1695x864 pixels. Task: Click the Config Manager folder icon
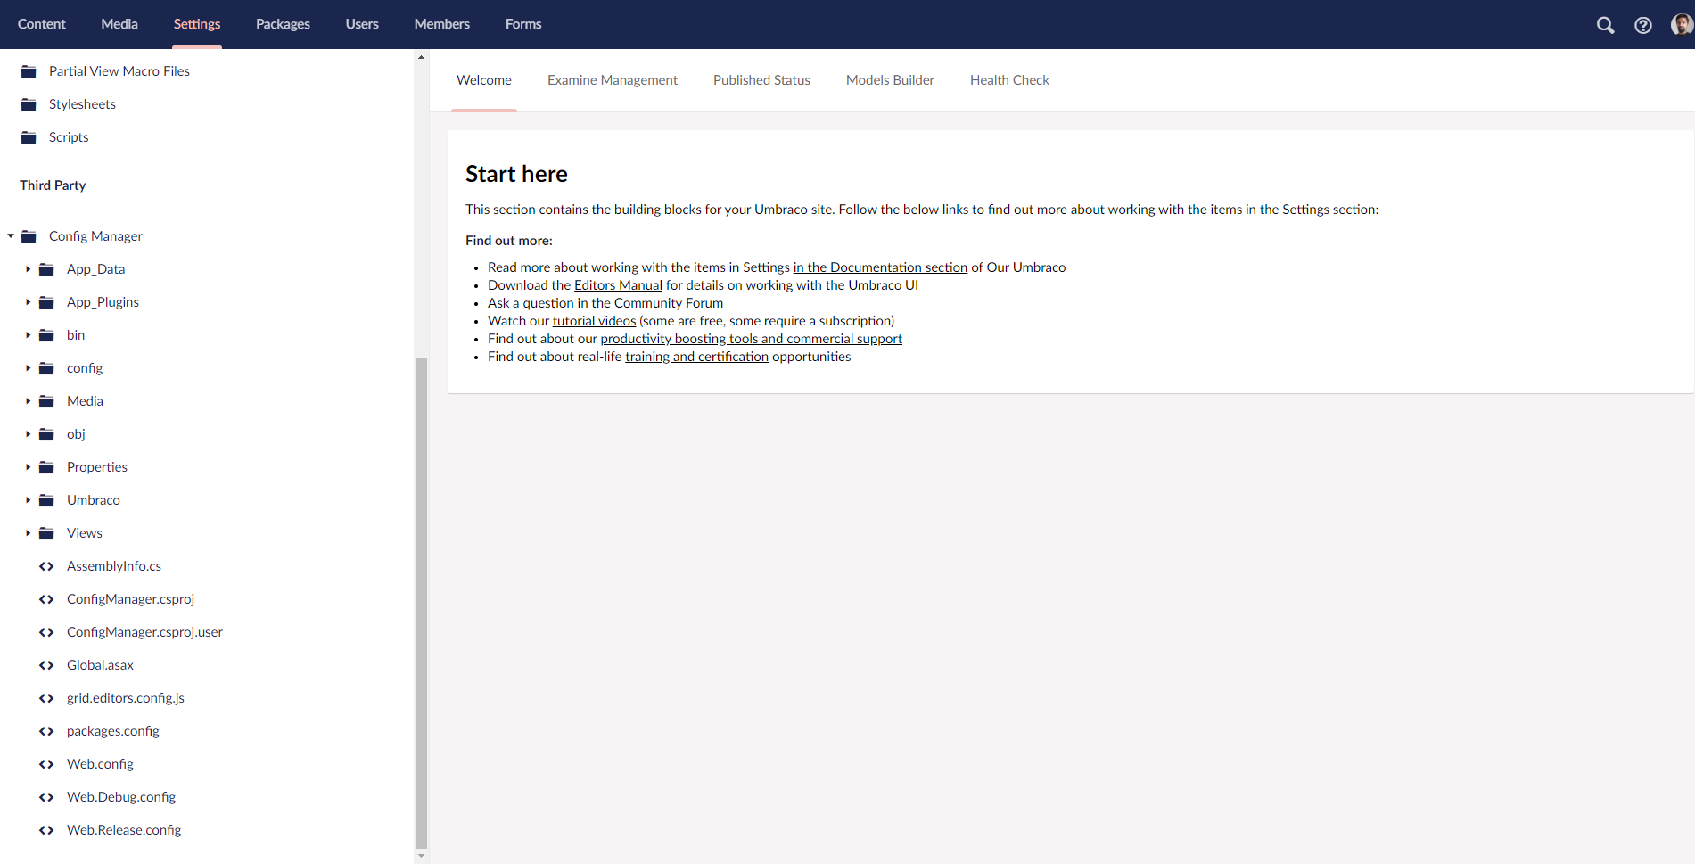click(x=29, y=236)
